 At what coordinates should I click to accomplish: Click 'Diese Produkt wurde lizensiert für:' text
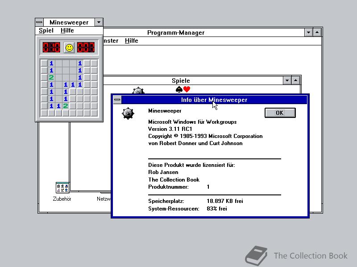pos(191,165)
